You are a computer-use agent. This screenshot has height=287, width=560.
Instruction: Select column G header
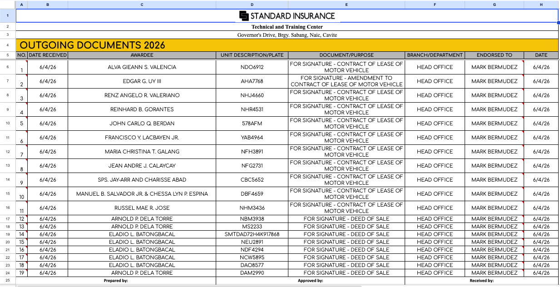494,5
